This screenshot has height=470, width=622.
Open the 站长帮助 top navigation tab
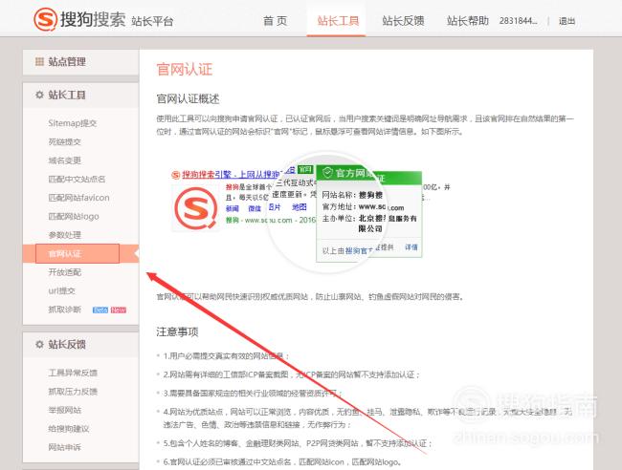pyautogui.click(x=467, y=21)
